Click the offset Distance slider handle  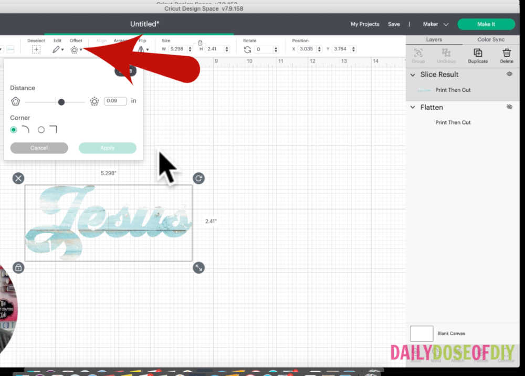(x=61, y=102)
